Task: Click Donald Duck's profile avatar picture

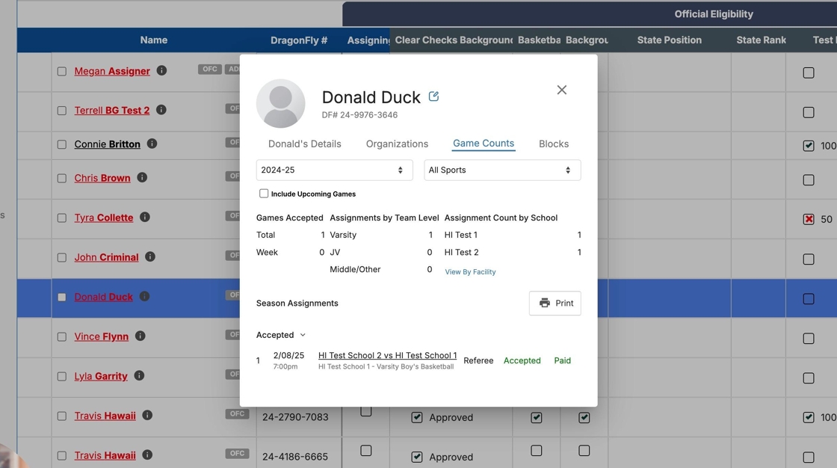Action: click(281, 103)
